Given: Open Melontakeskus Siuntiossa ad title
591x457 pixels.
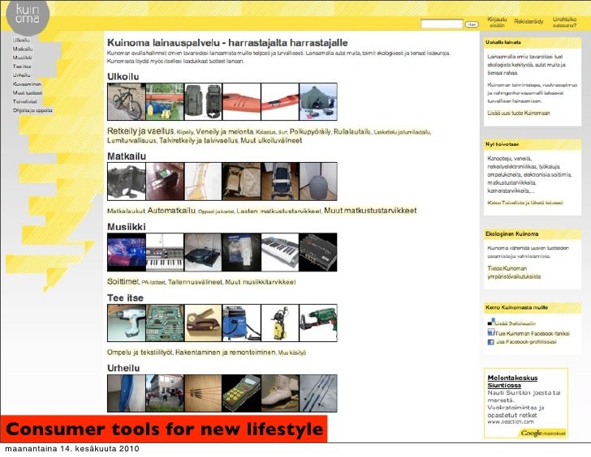Looking at the screenshot, I should coord(512,382).
